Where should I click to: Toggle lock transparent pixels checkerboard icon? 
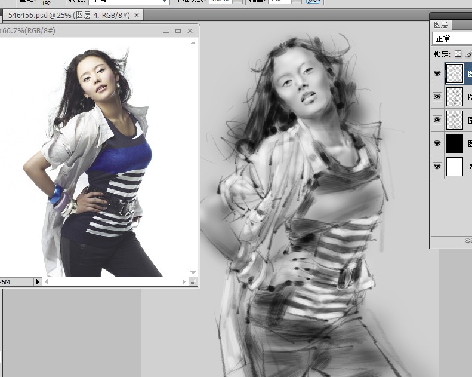(x=458, y=54)
